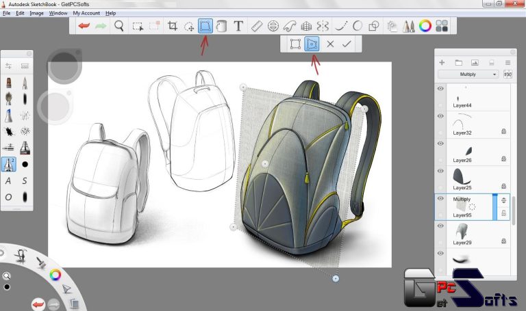Viewport: 526px width, 311px height.
Task: Open the Edit menu
Action: pyautogui.click(x=20, y=13)
